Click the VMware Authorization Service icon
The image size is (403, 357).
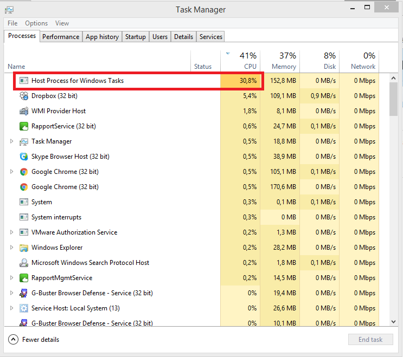coord(24,232)
